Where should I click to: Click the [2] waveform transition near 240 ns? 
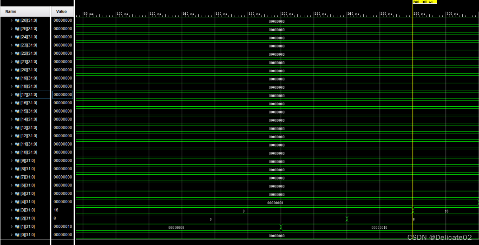347,219
